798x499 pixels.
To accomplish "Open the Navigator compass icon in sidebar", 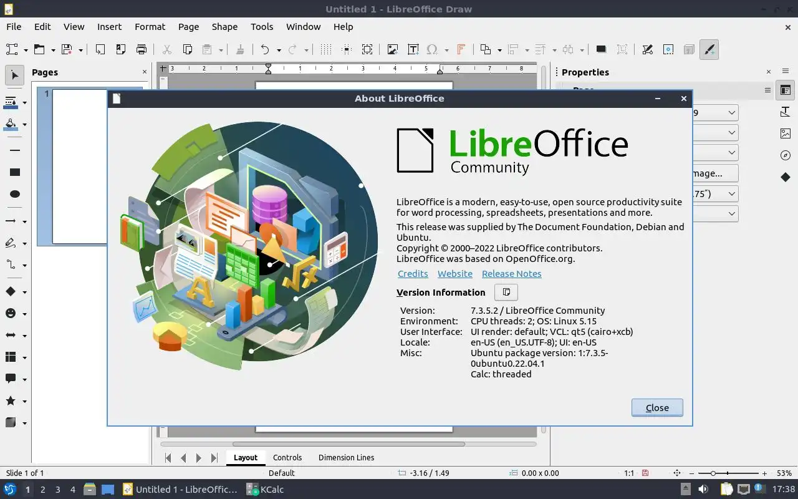I will [x=786, y=155].
